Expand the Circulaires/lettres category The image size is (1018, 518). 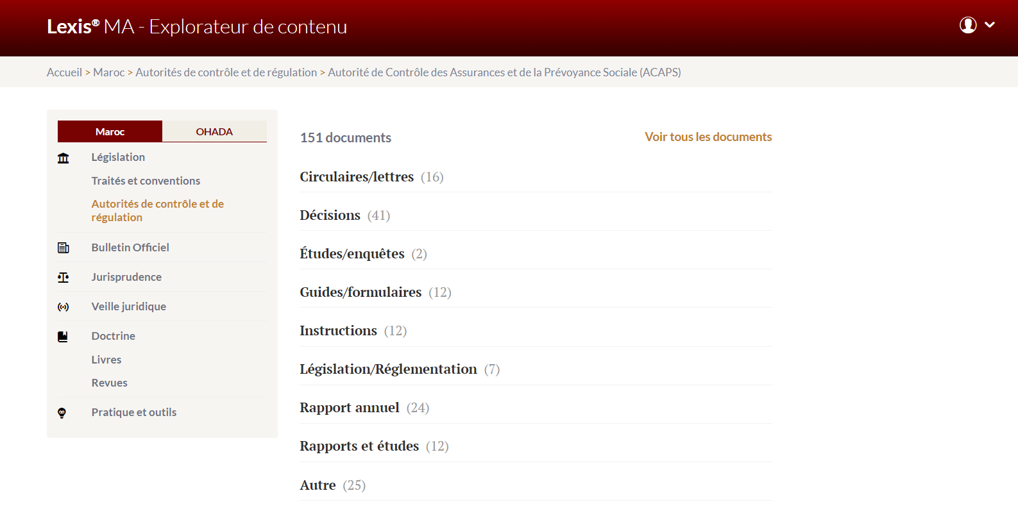point(536,177)
